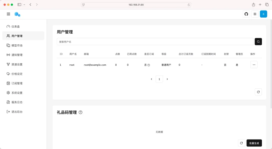Select 用户管理 in sidebar
272x149 pixels.
click(x=23, y=36)
